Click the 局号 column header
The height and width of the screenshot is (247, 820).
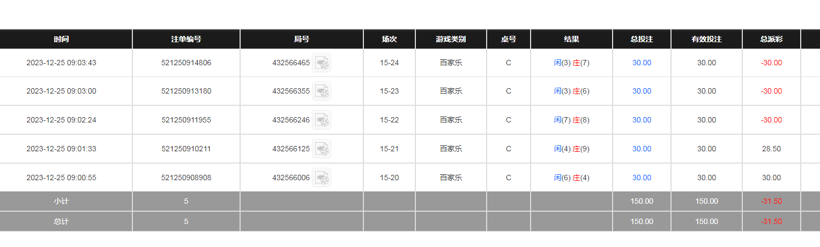tap(302, 39)
